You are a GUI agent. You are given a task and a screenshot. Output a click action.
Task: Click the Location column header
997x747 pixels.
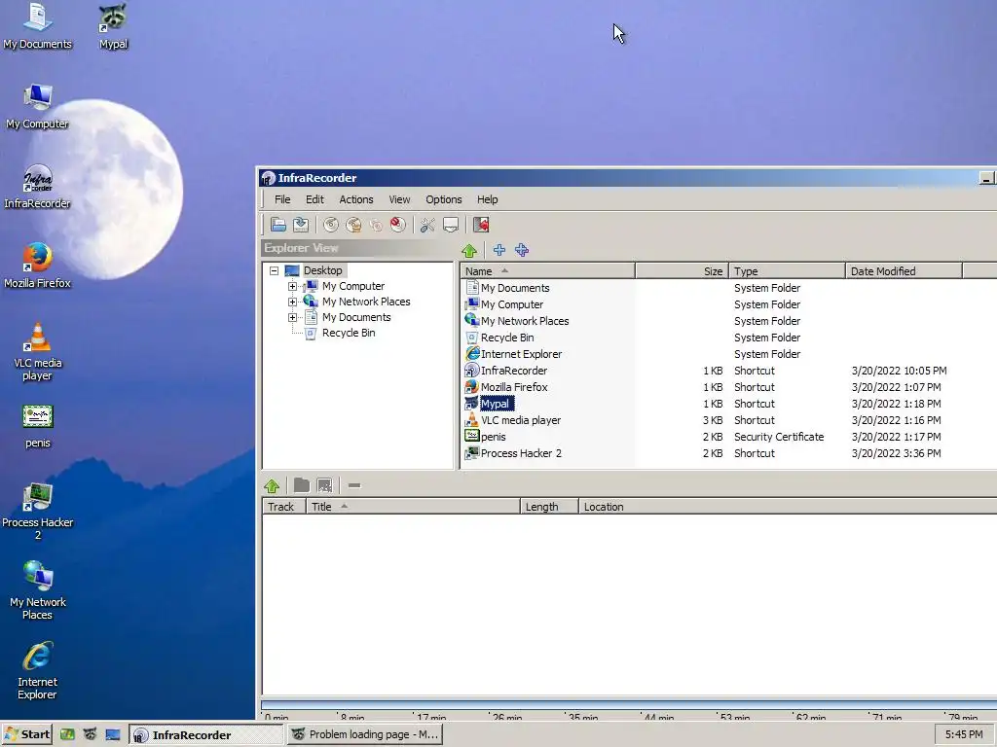(788, 506)
